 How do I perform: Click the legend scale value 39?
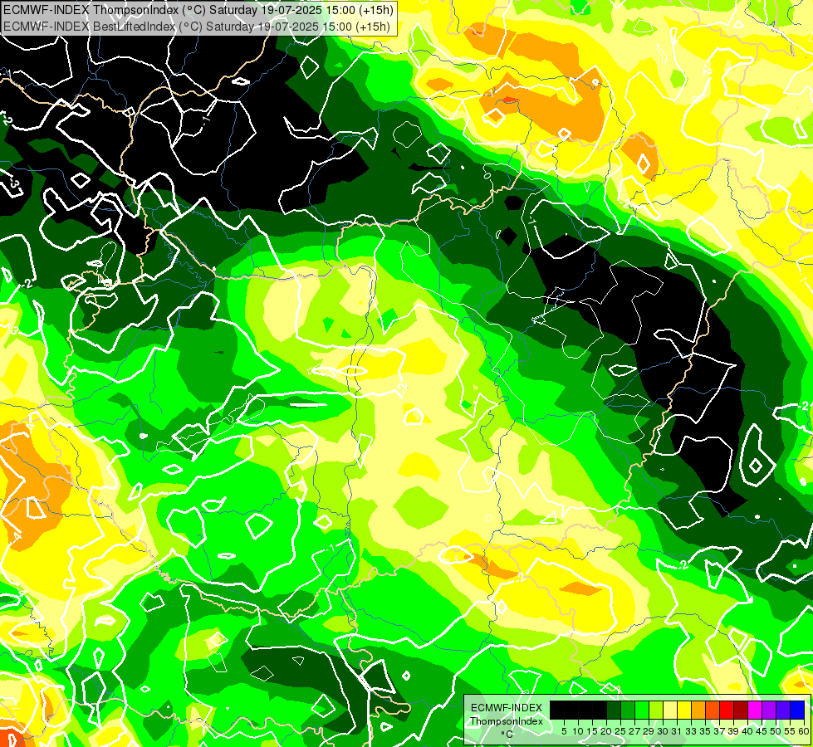[x=733, y=731]
